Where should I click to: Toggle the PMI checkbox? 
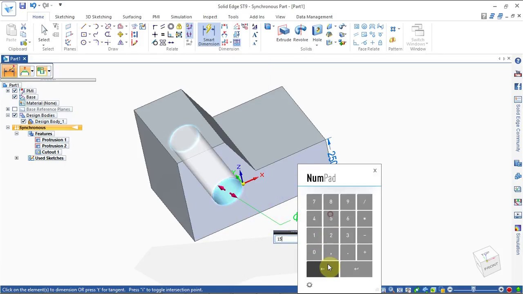pyautogui.click(x=15, y=91)
